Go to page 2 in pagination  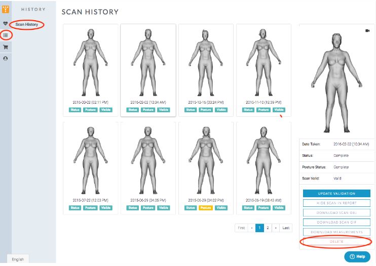tap(268, 228)
